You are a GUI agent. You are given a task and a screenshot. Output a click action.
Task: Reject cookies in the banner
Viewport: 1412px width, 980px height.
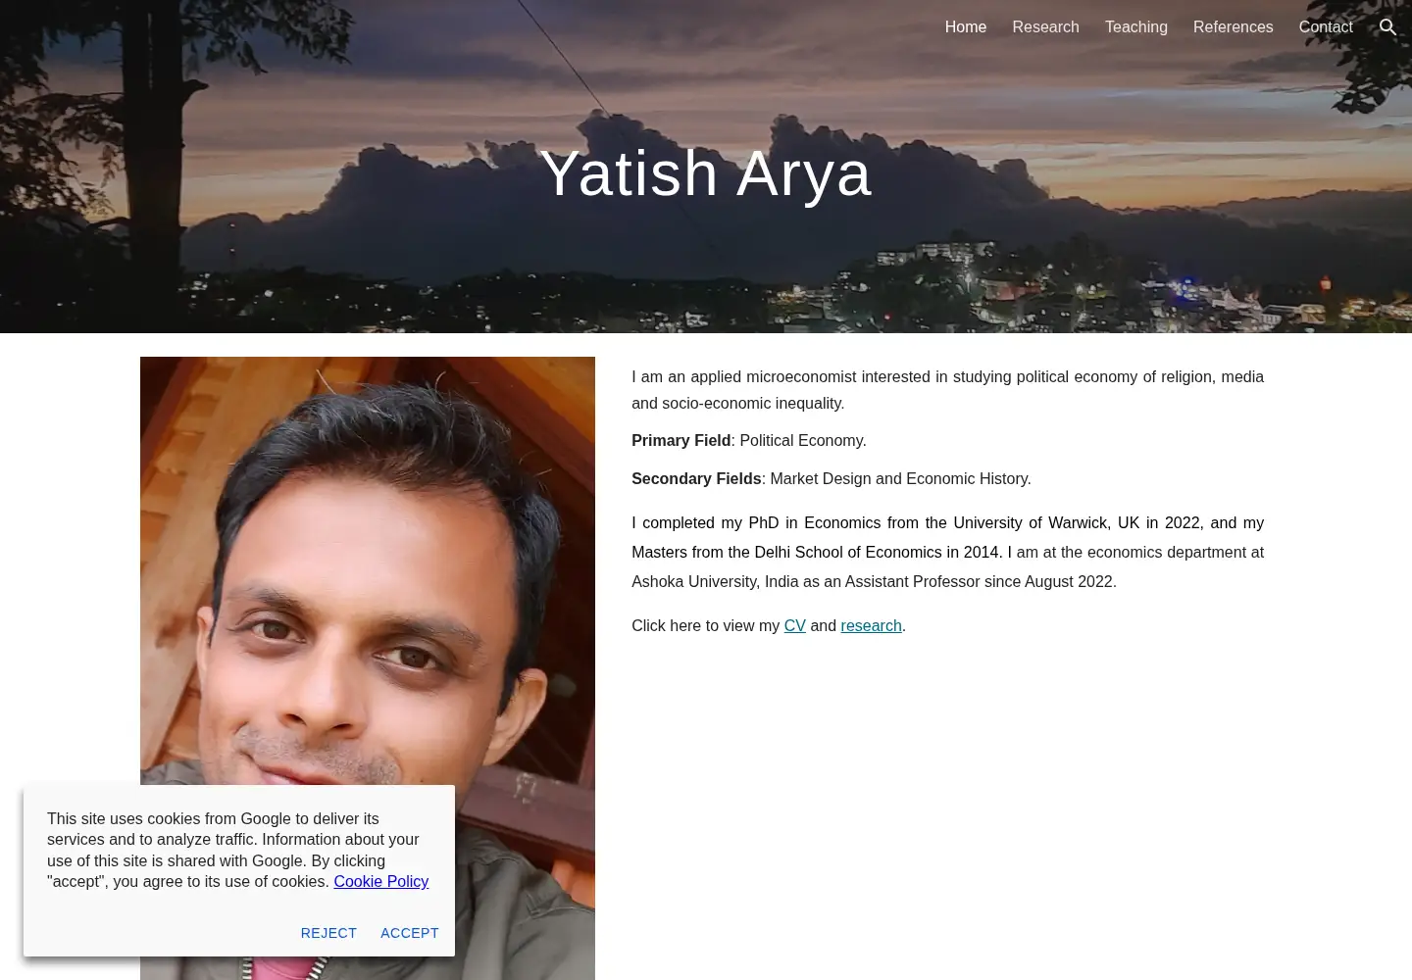328,933
